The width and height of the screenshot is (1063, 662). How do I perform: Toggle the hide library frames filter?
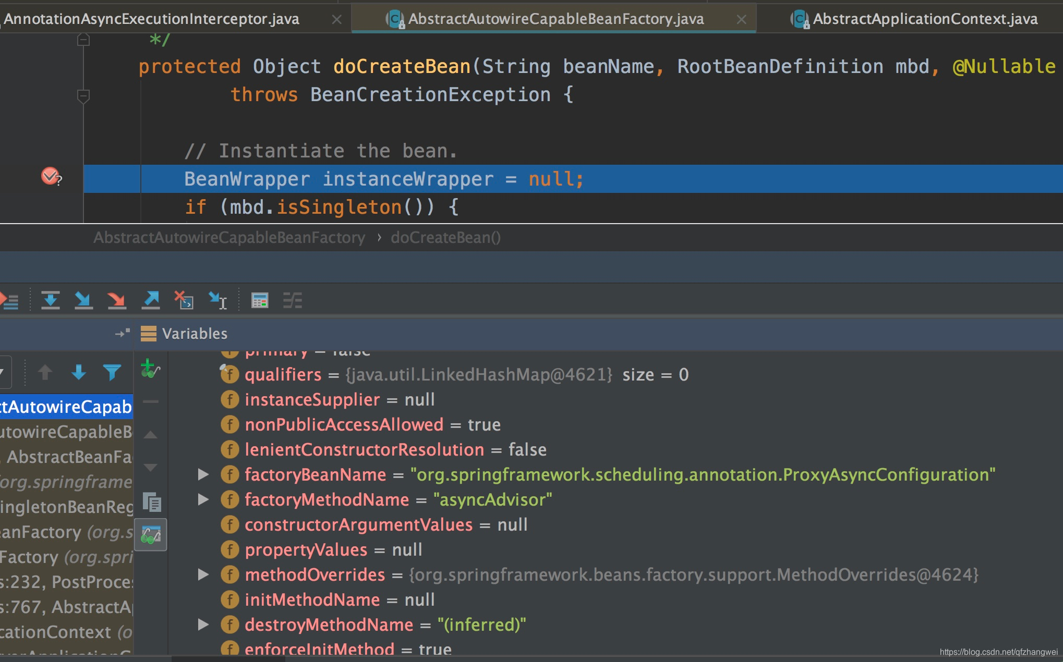coord(111,372)
